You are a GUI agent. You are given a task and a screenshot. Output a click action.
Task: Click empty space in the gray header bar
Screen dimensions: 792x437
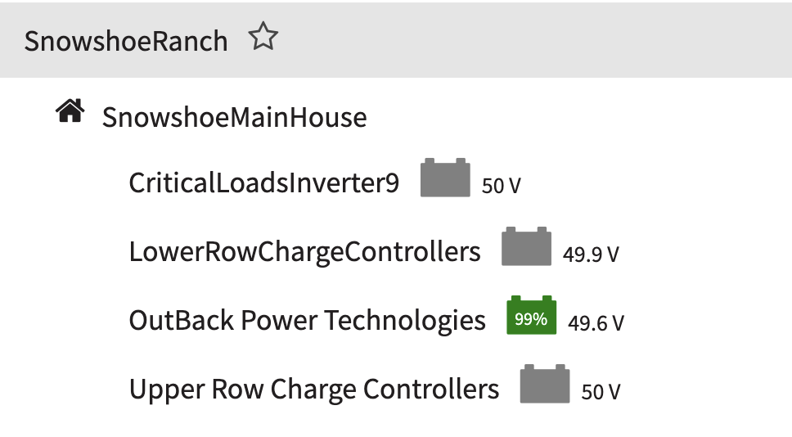click(532, 39)
